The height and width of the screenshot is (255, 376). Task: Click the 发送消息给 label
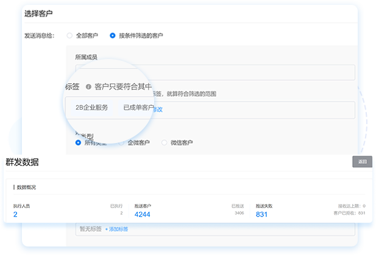pos(40,36)
